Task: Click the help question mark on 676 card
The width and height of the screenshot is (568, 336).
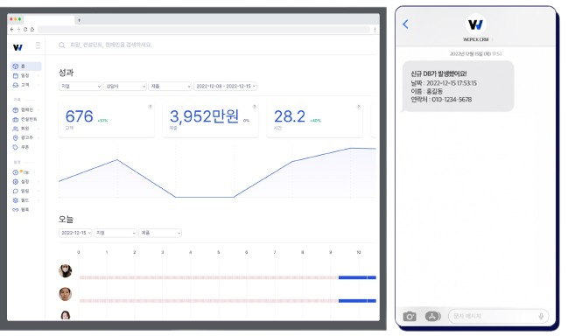Action: [150, 107]
